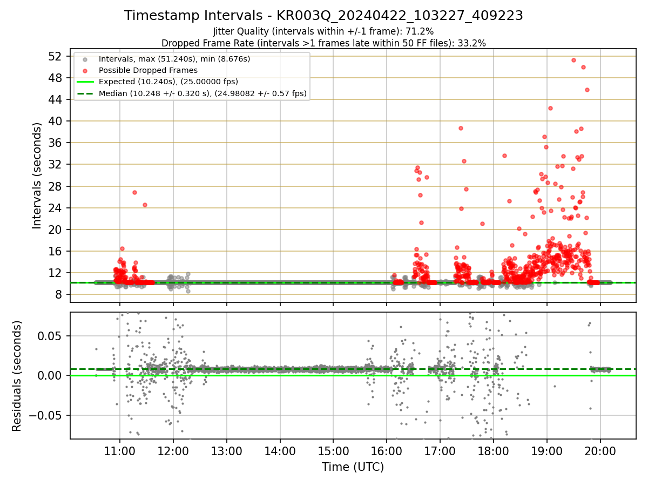
Task: Click the solid green line sample in the Expected legend entry
Action: click(85, 82)
